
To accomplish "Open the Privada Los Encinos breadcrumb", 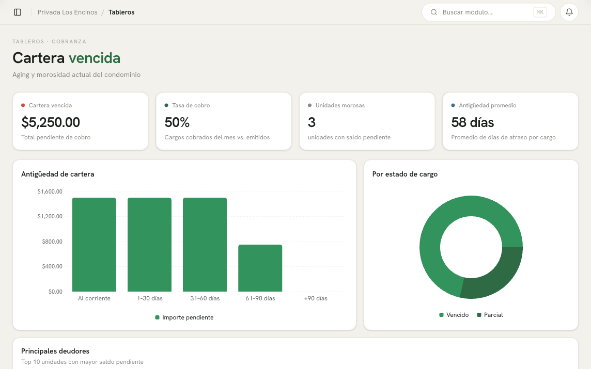I will (68, 12).
